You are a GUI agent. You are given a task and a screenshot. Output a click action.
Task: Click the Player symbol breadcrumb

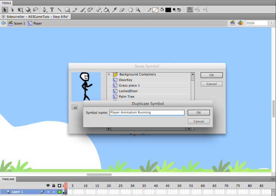tap(35, 23)
